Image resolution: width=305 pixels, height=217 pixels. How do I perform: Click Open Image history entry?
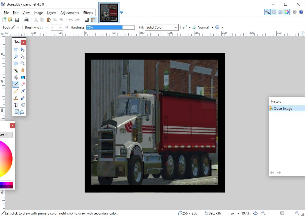(x=283, y=109)
